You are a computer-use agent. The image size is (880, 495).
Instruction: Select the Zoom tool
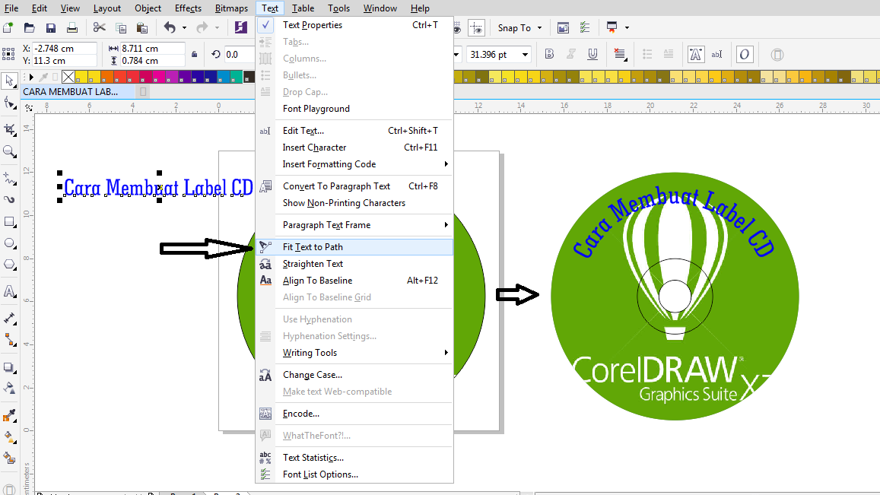tap(9, 151)
